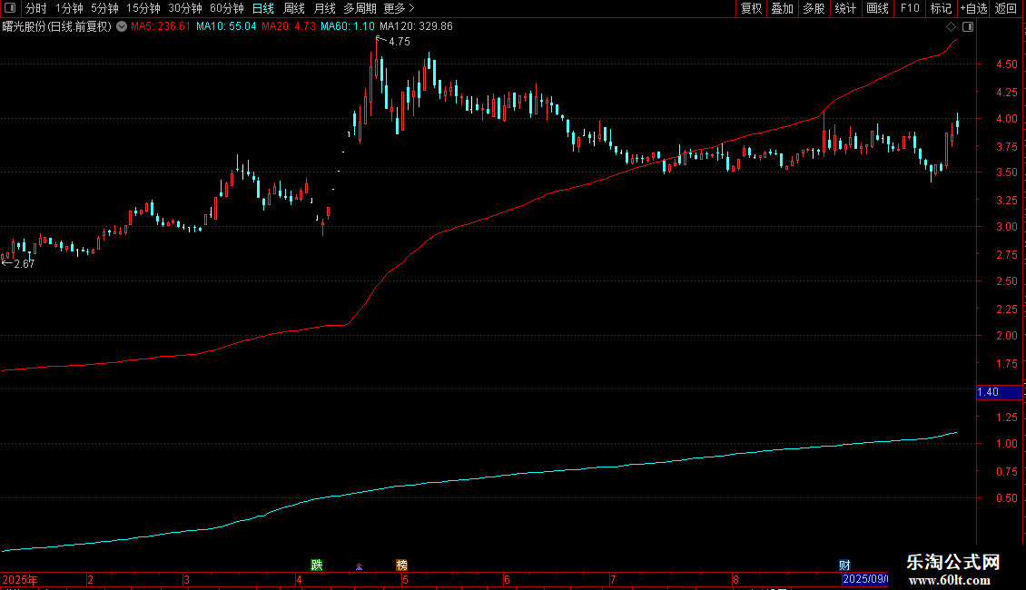Image resolution: width=1026 pixels, height=590 pixels.
Task: Open indicator settings dropdown beside stock name
Action: coord(122,26)
